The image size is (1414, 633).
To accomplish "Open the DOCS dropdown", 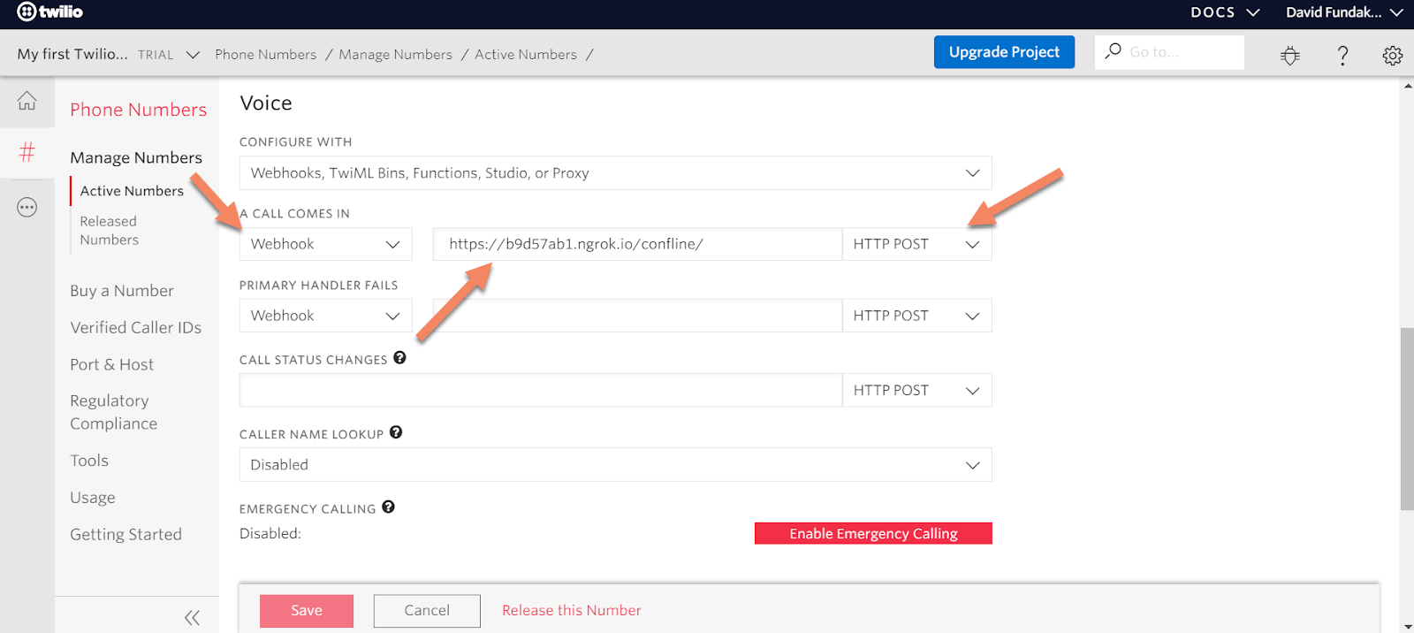I will pyautogui.click(x=1224, y=12).
